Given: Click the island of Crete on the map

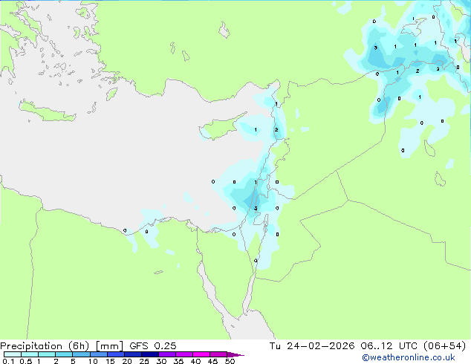Looking at the screenshot, I should pos(47,111).
